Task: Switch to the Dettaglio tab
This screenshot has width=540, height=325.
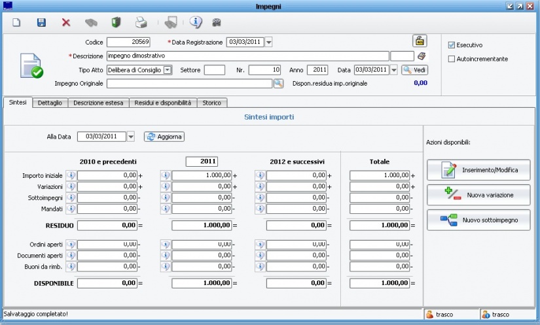Action: pos(50,103)
